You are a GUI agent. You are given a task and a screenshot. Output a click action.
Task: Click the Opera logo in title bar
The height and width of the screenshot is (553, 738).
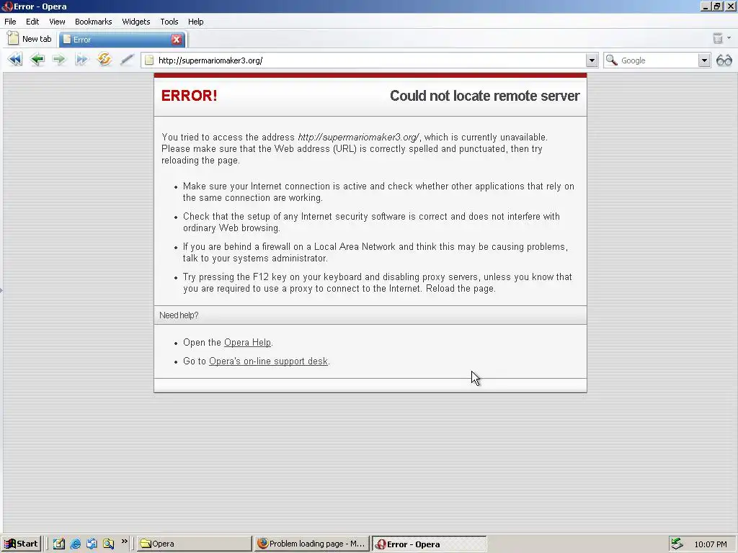click(x=6, y=6)
